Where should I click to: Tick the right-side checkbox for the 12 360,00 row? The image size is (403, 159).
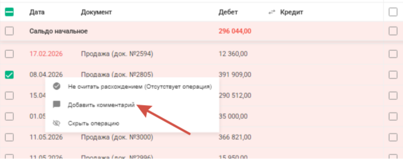pyautogui.click(x=393, y=54)
